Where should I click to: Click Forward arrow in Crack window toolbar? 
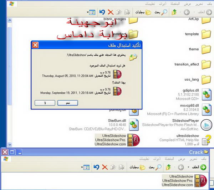pyautogui.click(x=181, y=167)
